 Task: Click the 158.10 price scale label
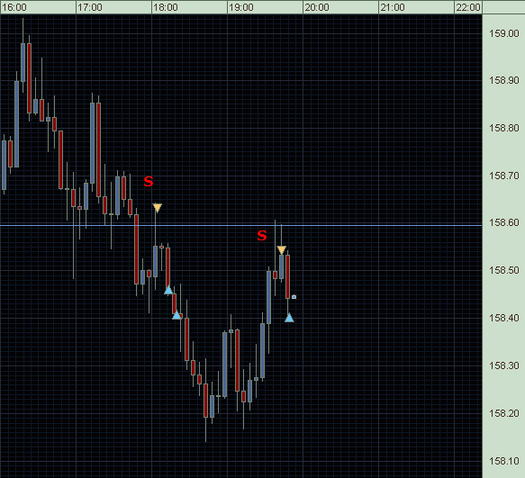[x=504, y=461]
